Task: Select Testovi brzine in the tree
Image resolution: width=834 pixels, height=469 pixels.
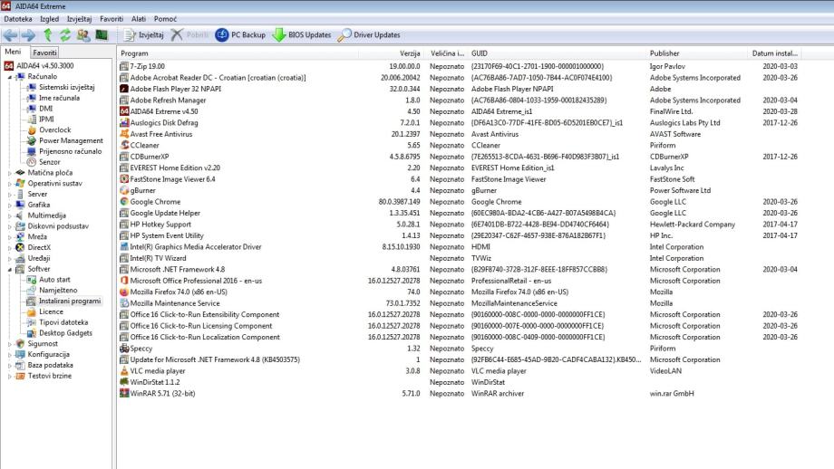Action: point(50,376)
